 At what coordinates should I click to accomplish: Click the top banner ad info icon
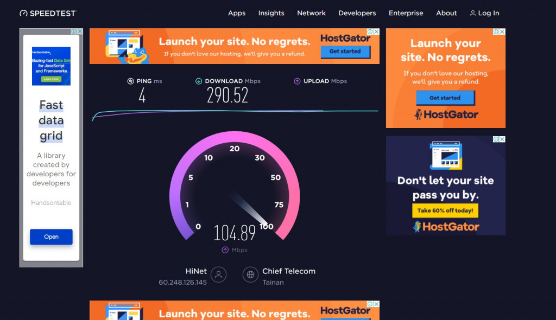pos(370,31)
